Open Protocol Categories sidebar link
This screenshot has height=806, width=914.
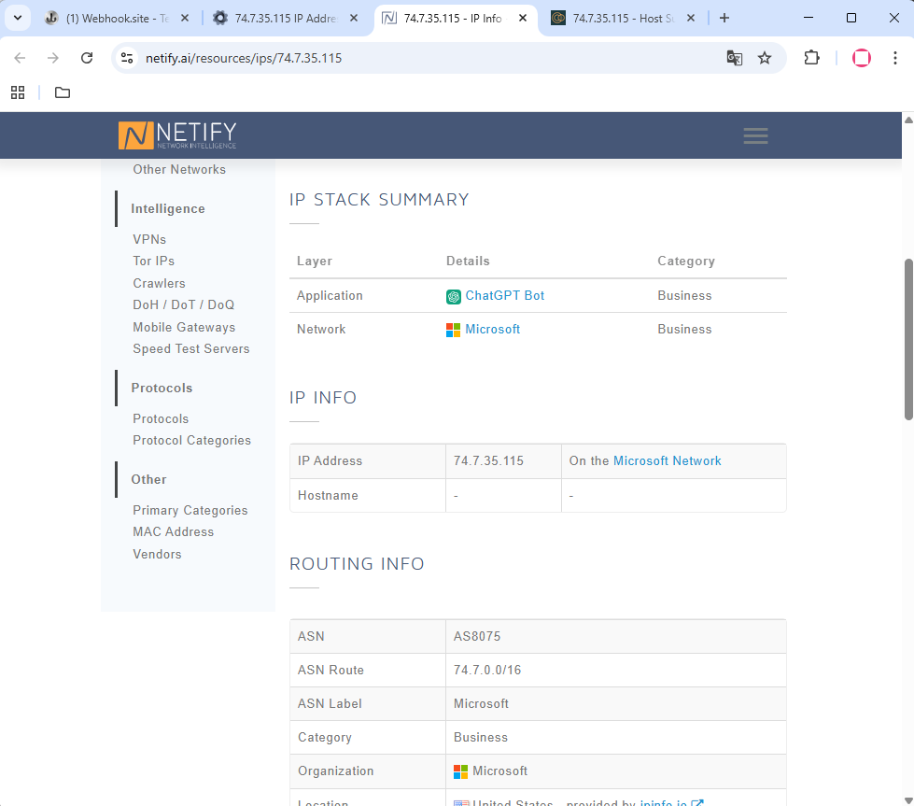191,440
